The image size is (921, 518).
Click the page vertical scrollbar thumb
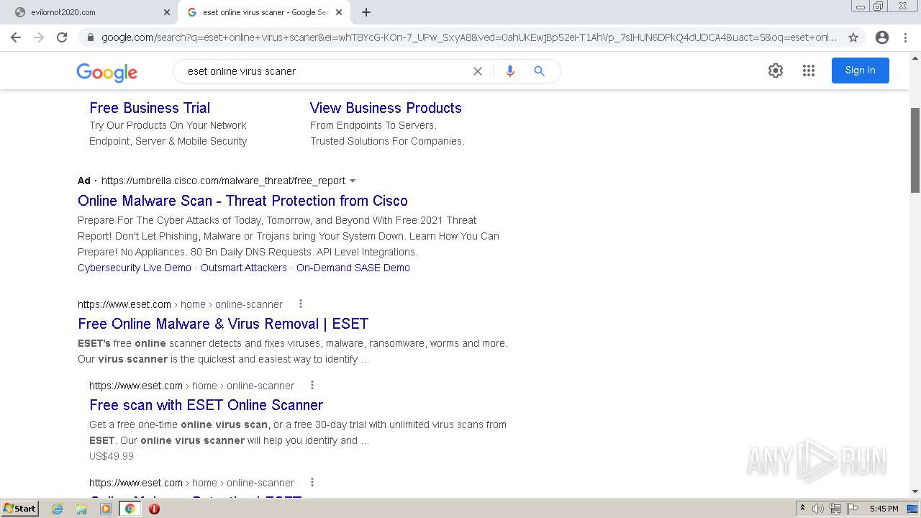click(915, 150)
